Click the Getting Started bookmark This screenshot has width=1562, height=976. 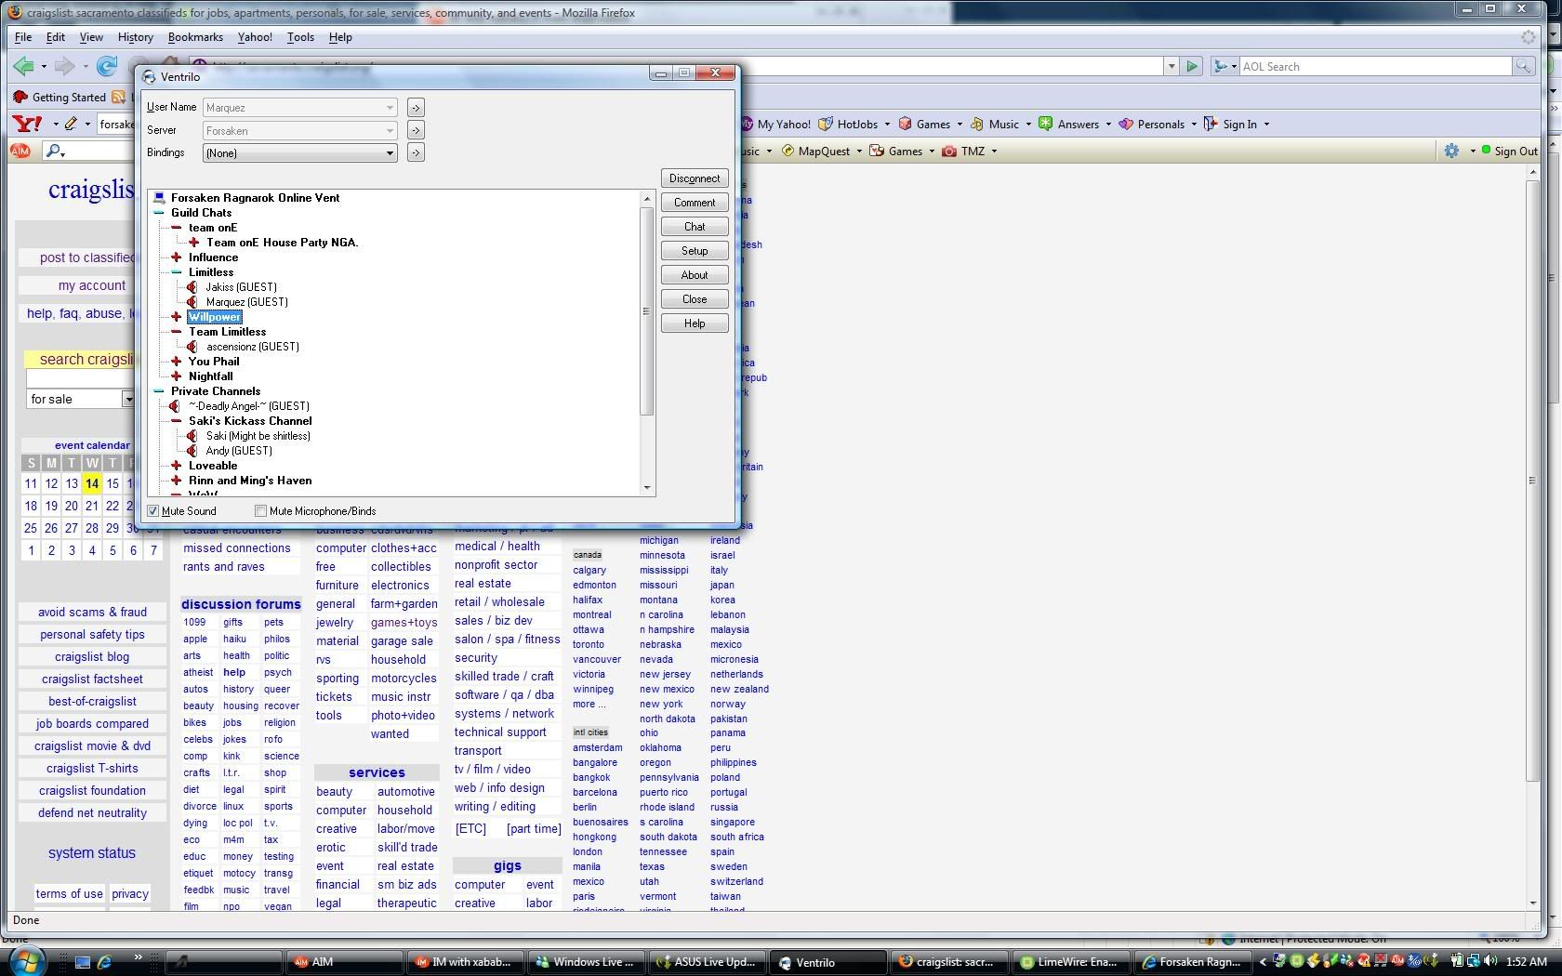coord(60,97)
